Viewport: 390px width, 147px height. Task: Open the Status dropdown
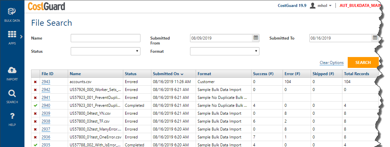[105, 51]
